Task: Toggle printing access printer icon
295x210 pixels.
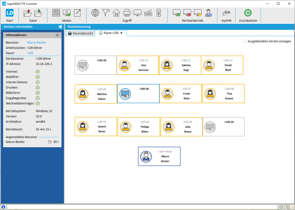Action: point(127,13)
